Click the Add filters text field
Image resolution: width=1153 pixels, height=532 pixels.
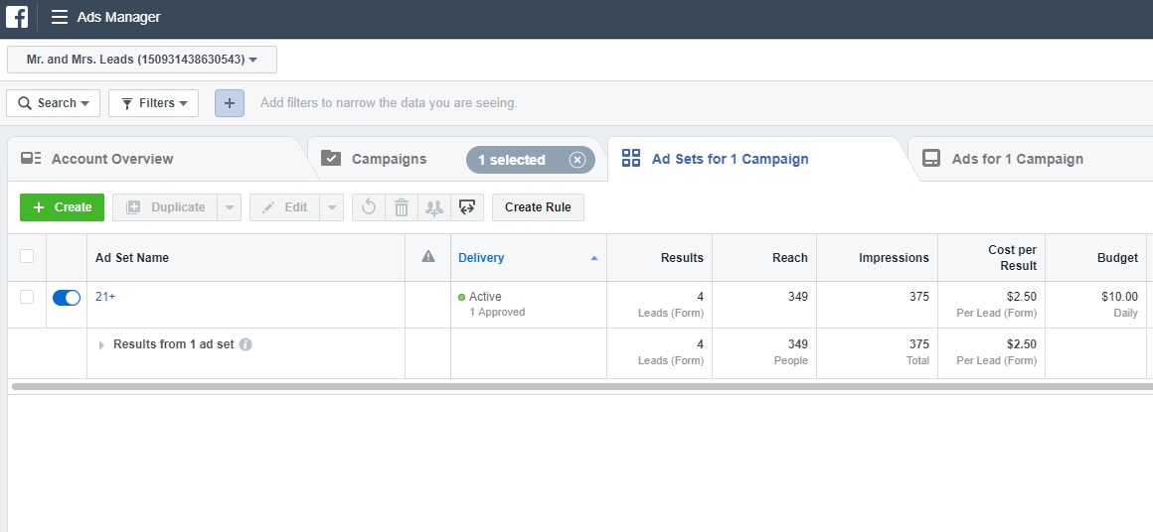point(389,103)
